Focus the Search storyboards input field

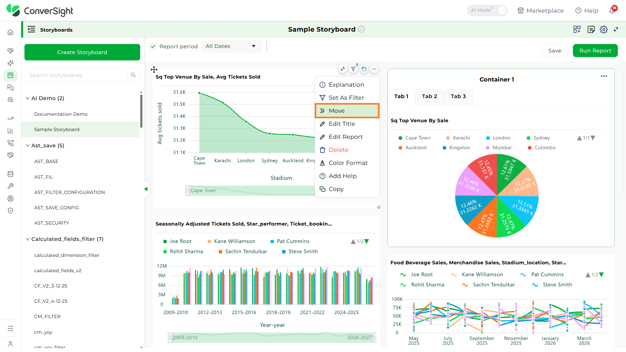coord(76,75)
